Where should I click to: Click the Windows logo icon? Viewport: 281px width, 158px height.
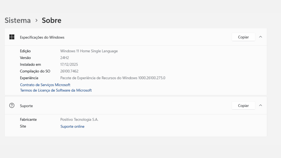click(12, 37)
